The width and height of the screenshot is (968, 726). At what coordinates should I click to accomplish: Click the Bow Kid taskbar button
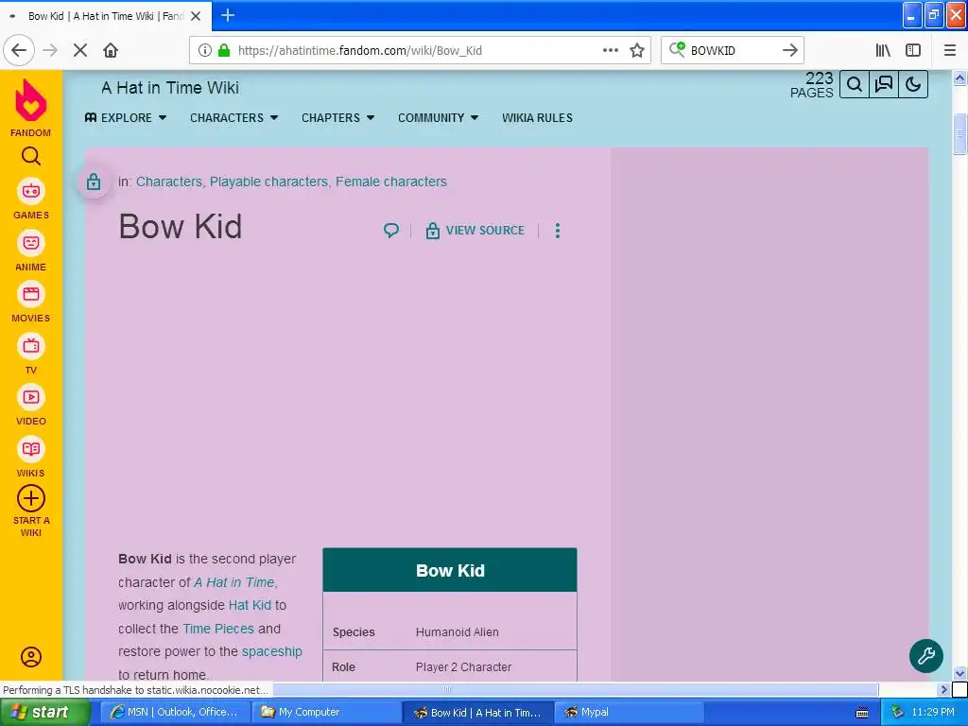477,713
